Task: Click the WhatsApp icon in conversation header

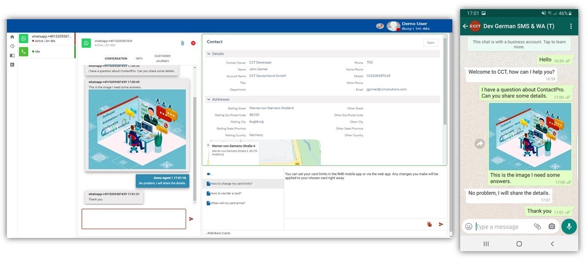Action: (x=86, y=43)
